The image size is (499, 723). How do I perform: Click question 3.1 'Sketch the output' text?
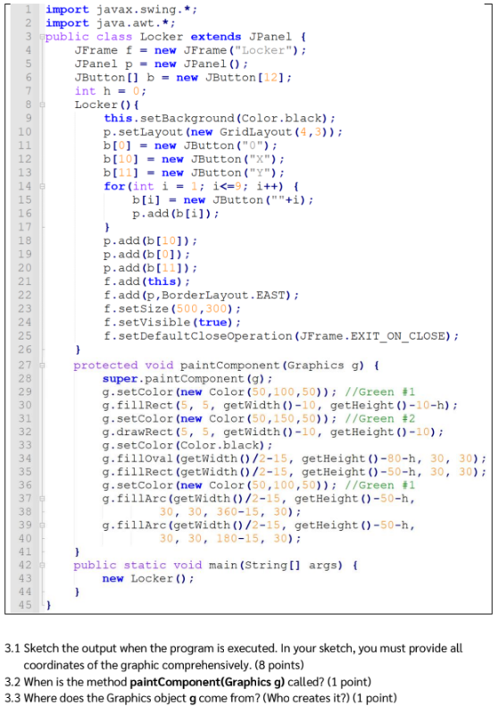(x=234, y=657)
